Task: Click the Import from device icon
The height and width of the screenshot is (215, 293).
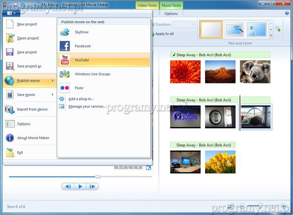Action: 10,109
